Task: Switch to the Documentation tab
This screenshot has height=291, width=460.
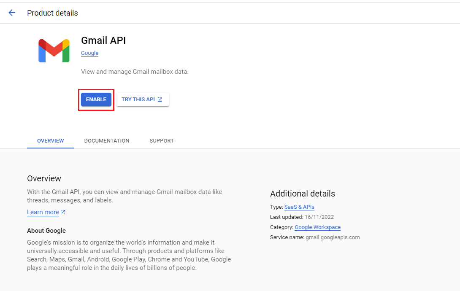Action: [x=107, y=141]
